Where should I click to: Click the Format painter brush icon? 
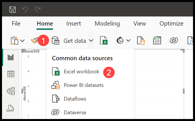34,40
